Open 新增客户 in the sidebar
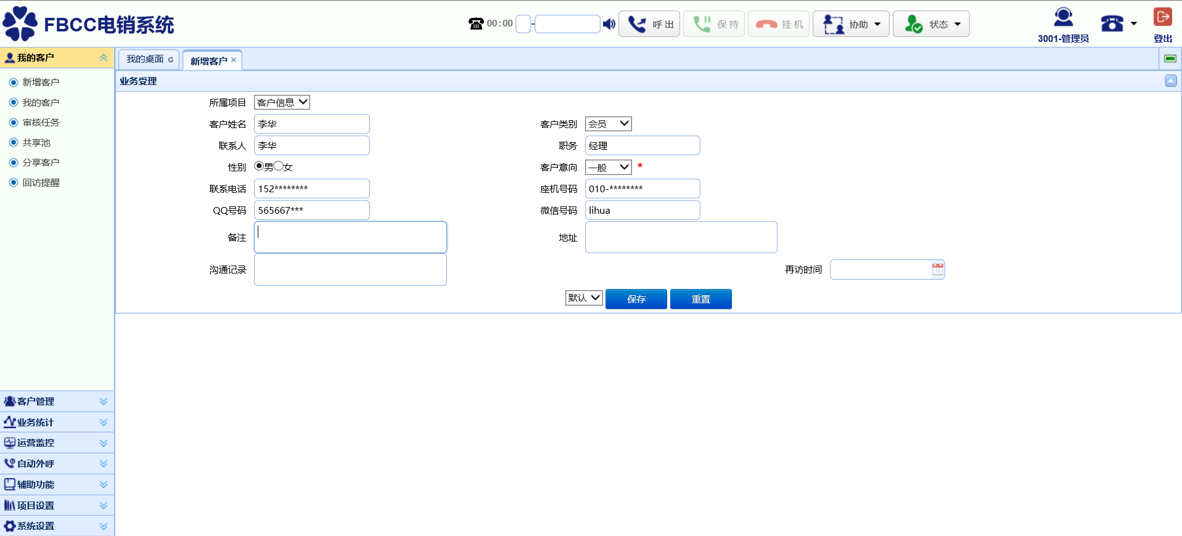This screenshot has width=1182, height=536. click(x=41, y=83)
